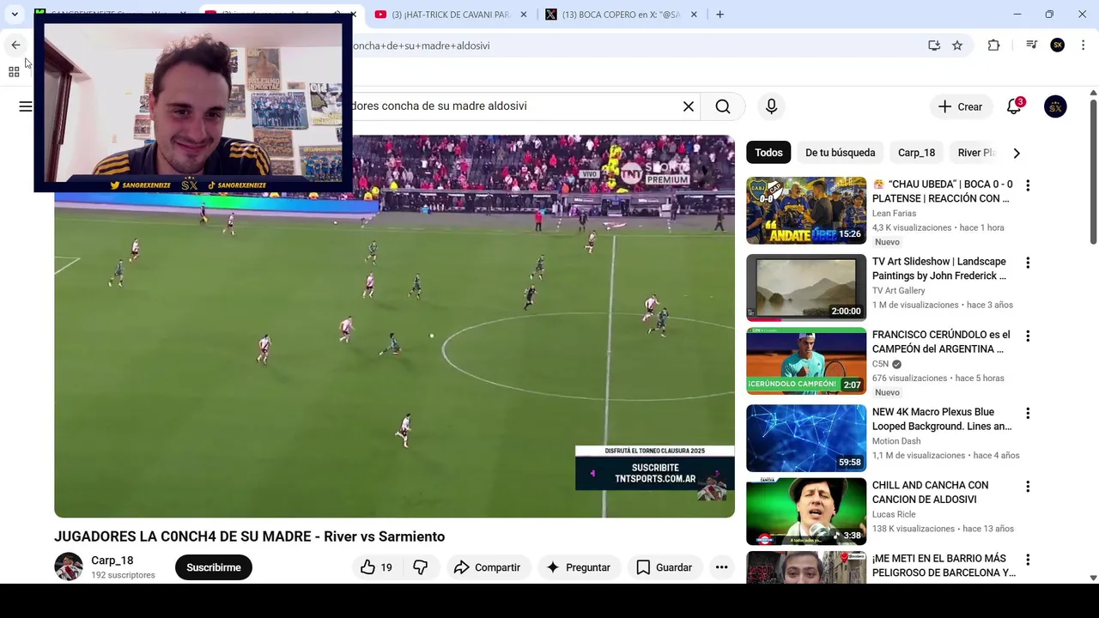
Task: Open more actions below the video
Action: pyautogui.click(x=721, y=567)
